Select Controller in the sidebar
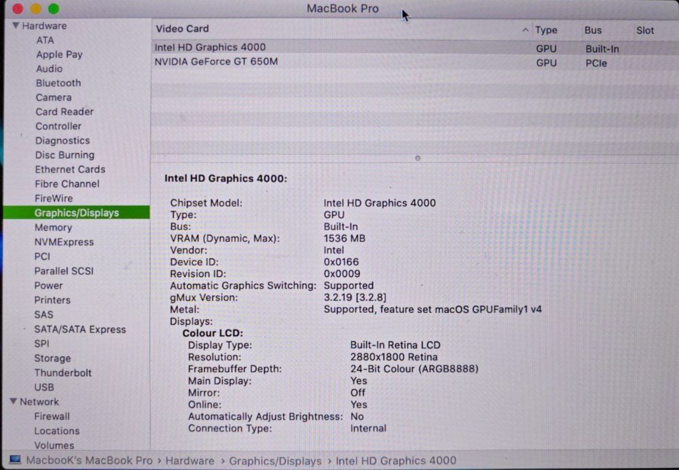 [x=58, y=126]
